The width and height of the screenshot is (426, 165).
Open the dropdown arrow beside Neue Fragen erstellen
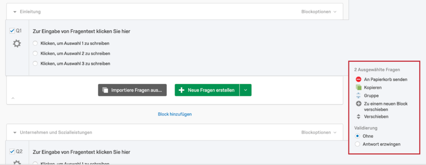245,90
